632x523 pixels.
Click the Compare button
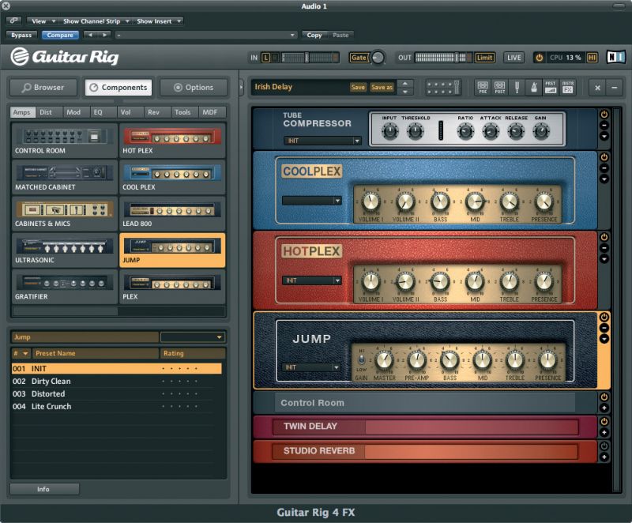(60, 35)
